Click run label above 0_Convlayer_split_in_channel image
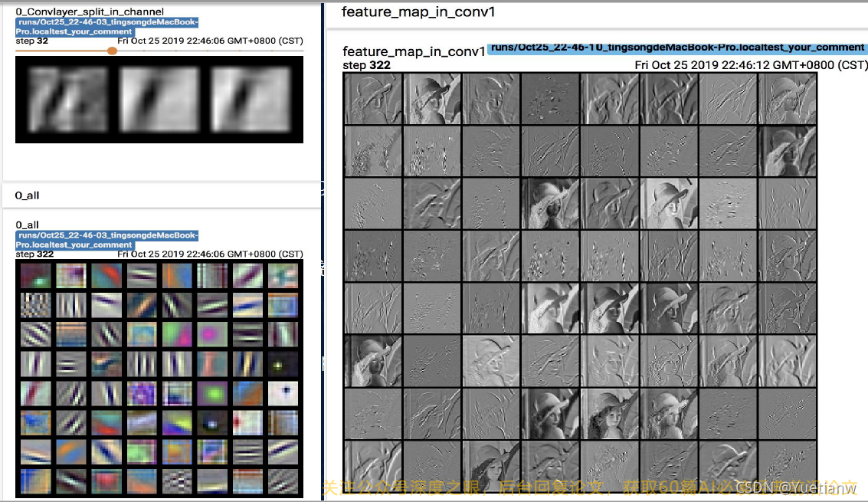868x502 pixels. pyautogui.click(x=106, y=27)
